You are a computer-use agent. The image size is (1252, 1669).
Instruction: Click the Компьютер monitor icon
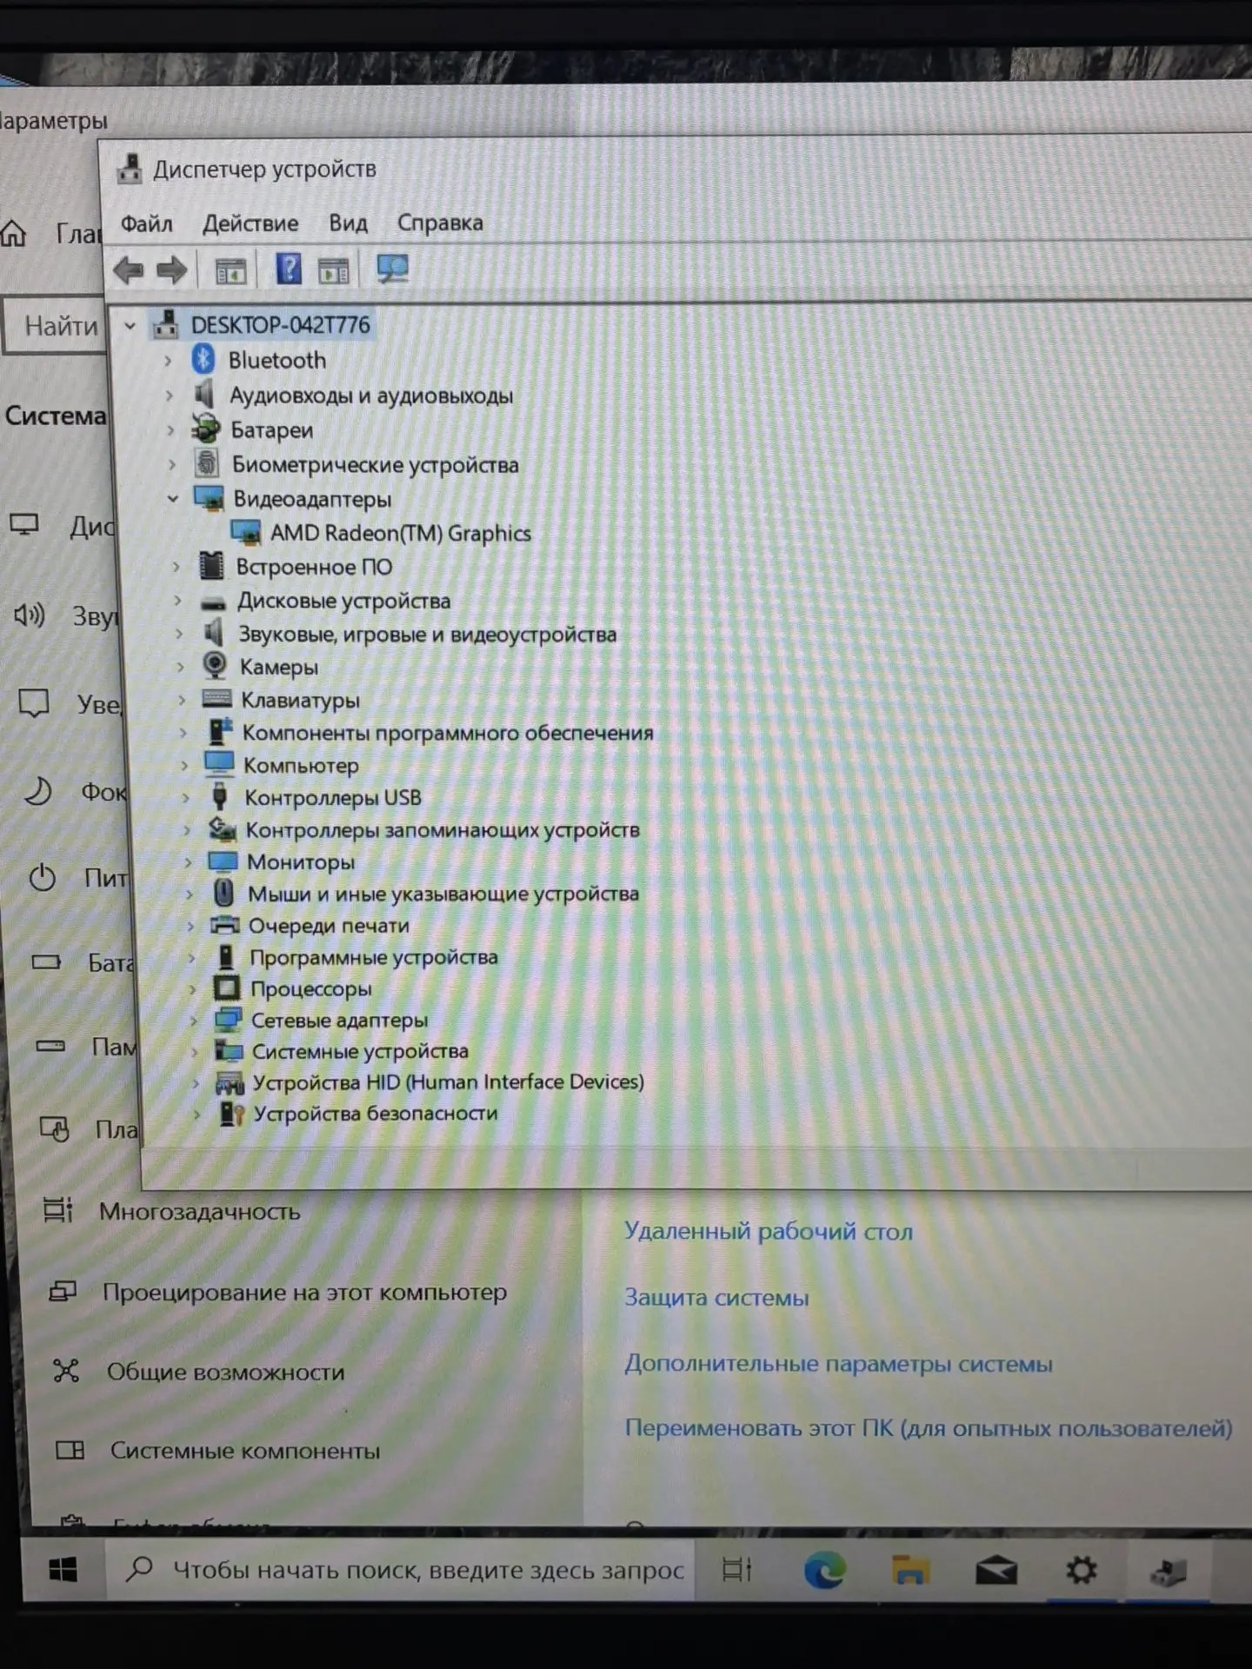pos(219,764)
